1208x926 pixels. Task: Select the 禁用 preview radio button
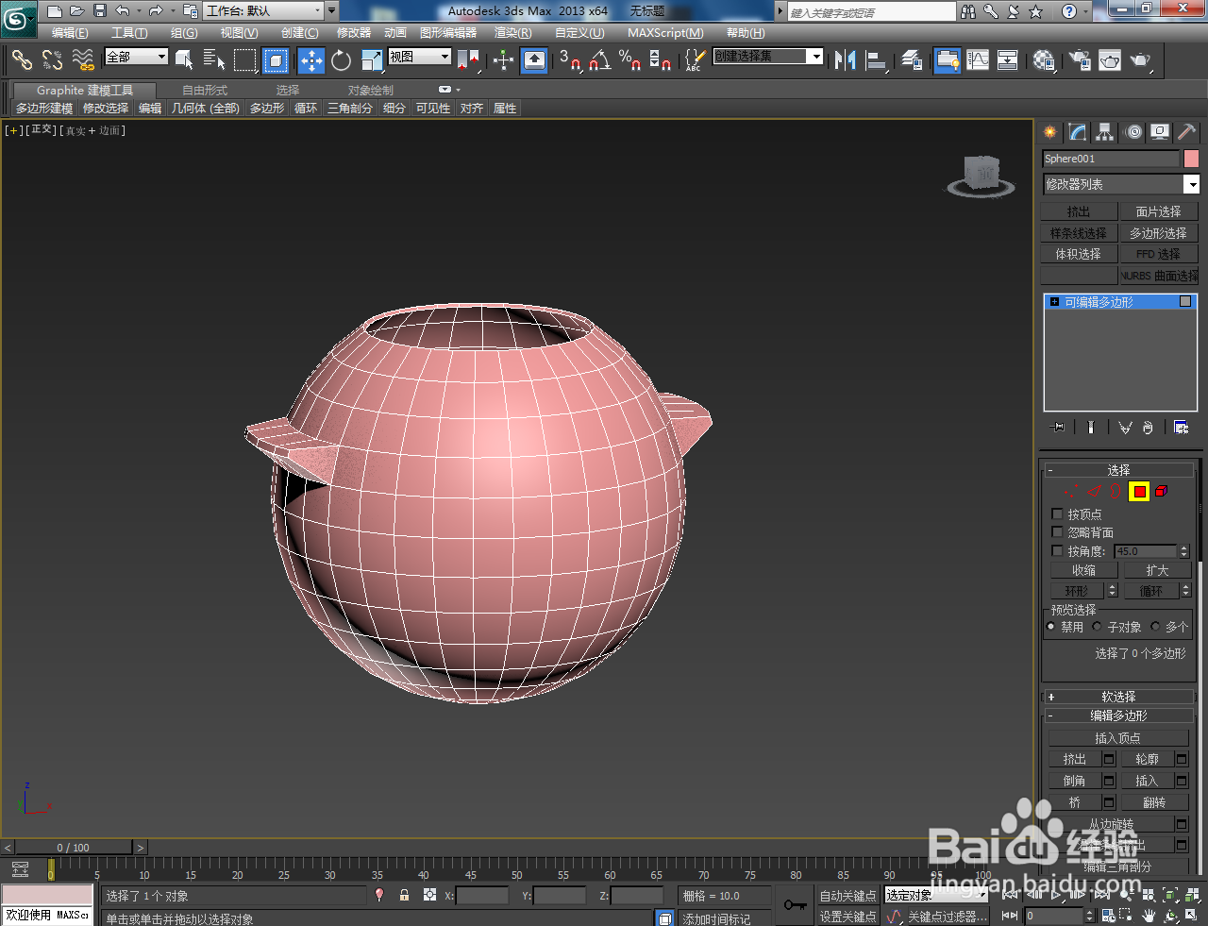pyautogui.click(x=1051, y=626)
